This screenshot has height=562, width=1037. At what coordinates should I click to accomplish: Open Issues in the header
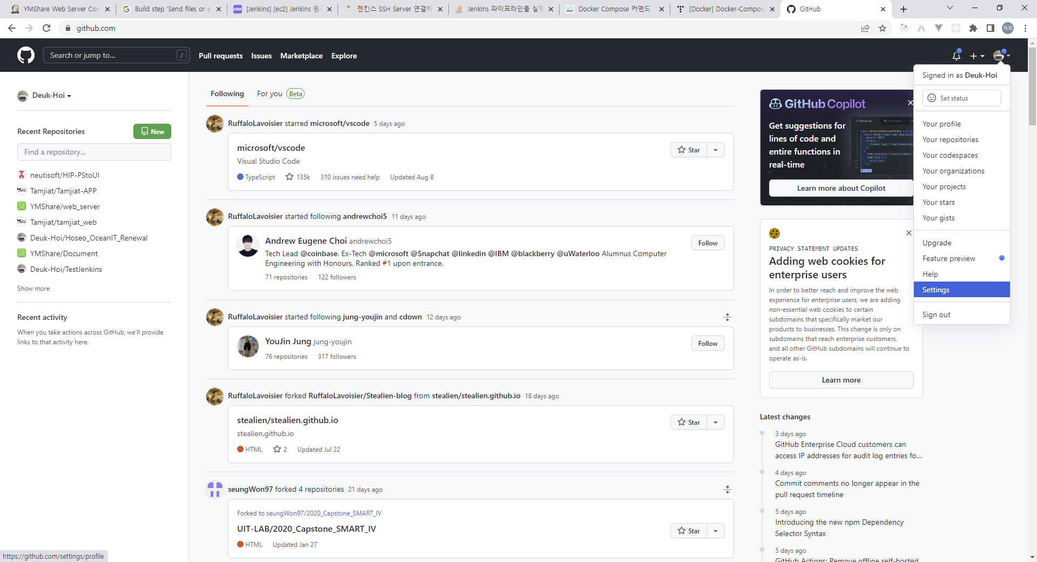261,56
